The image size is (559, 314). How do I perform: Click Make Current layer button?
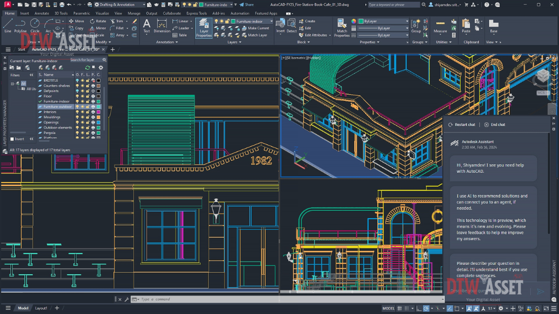[255, 28]
